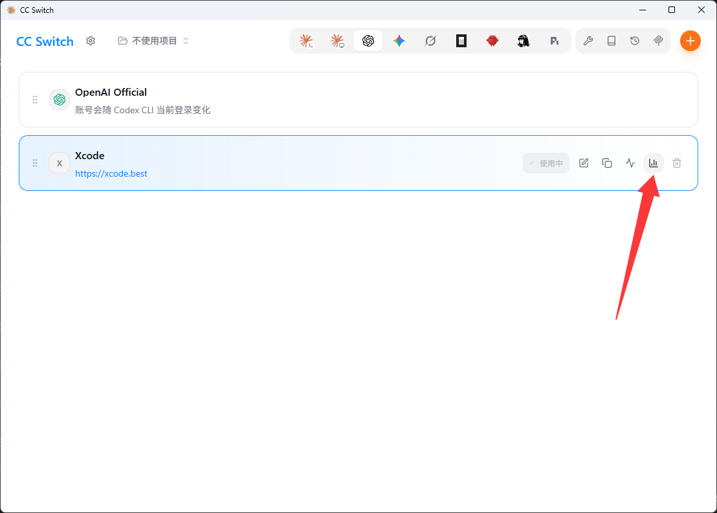This screenshot has width=717, height=513.
Task: Grab the drag handle of OpenAI Official
Action: tap(35, 100)
